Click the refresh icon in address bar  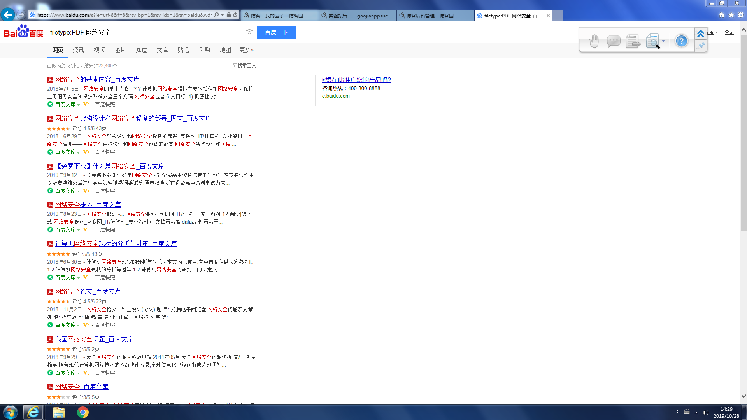(x=235, y=15)
